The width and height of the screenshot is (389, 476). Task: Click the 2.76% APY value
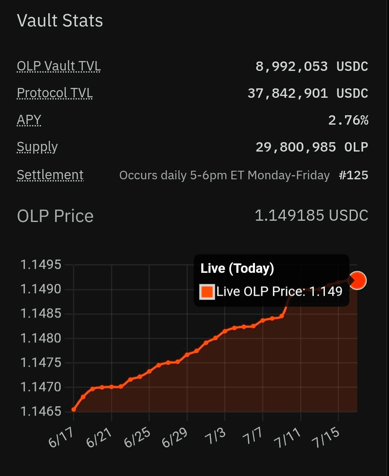coord(348,120)
